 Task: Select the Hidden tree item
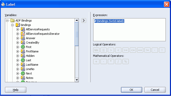(30, 56)
